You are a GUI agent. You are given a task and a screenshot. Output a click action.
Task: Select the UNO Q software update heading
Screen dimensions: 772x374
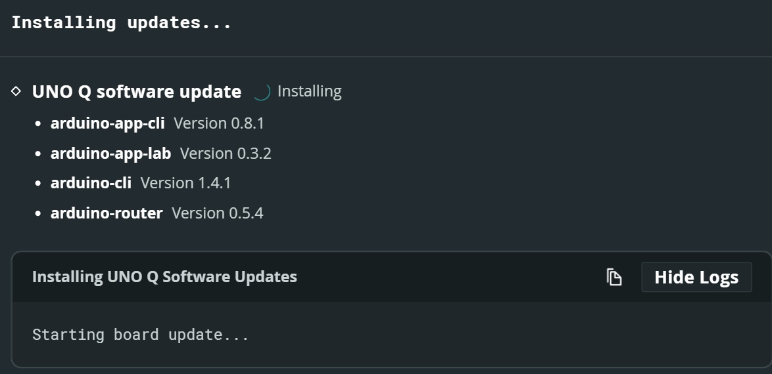(136, 91)
